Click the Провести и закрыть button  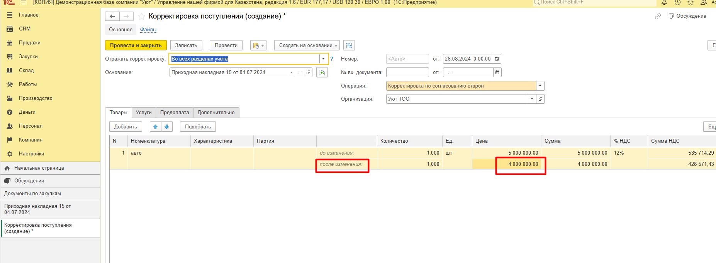pos(136,46)
